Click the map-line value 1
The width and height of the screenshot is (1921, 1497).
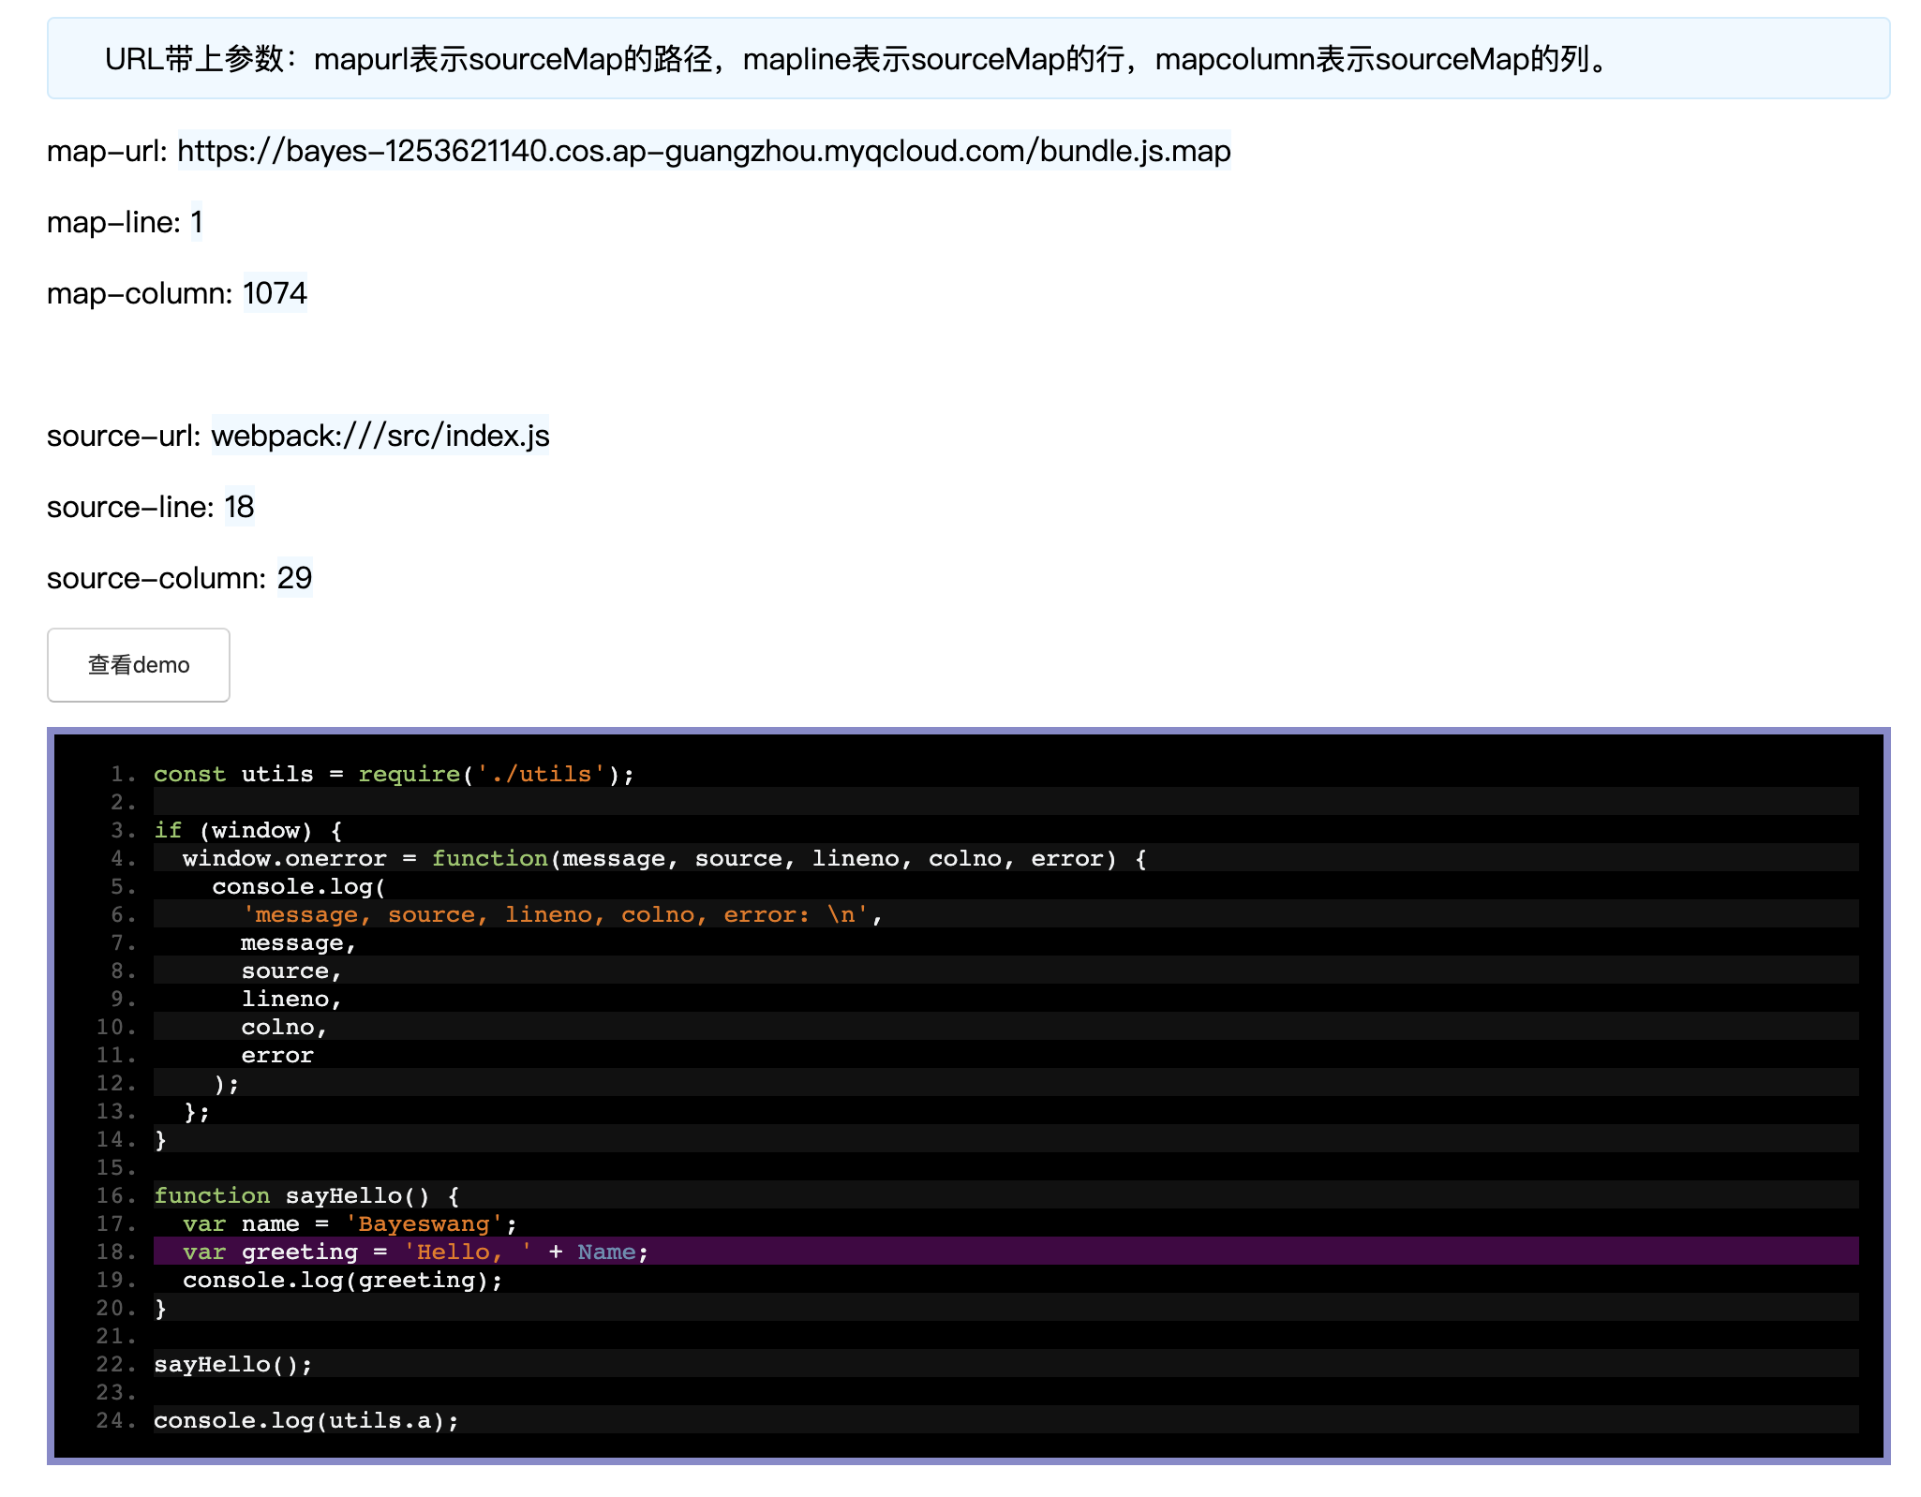tap(197, 222)
